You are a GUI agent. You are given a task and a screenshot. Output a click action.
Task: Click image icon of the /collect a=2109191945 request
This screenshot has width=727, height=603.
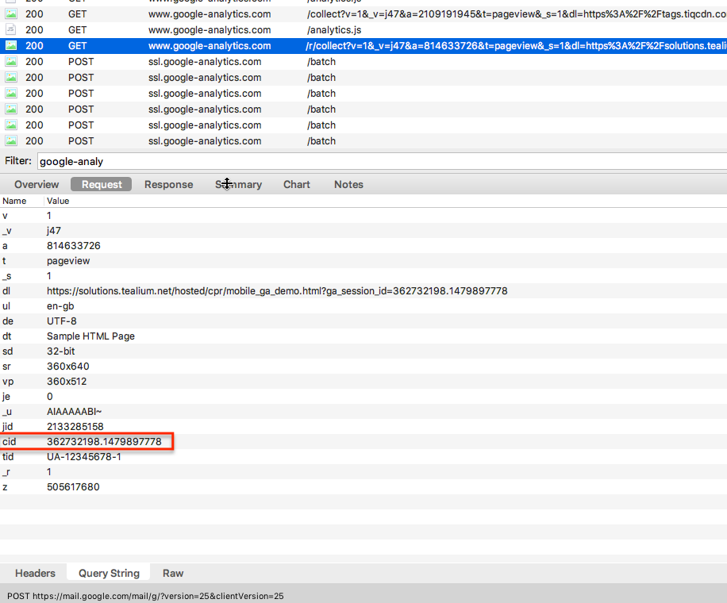tap(11, 14)
